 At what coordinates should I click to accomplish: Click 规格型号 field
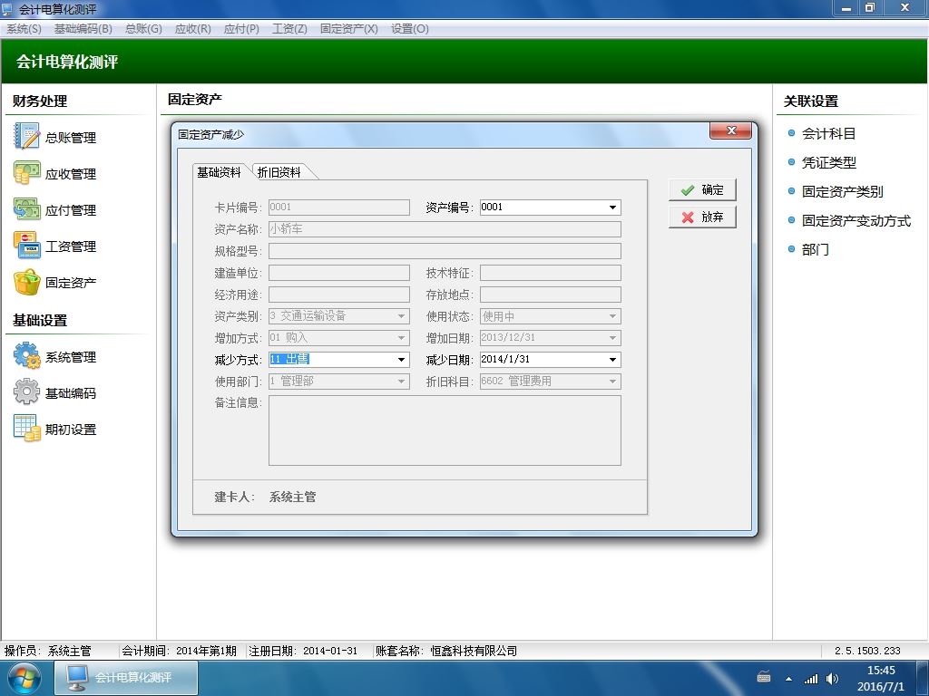(x=445, y=251)
